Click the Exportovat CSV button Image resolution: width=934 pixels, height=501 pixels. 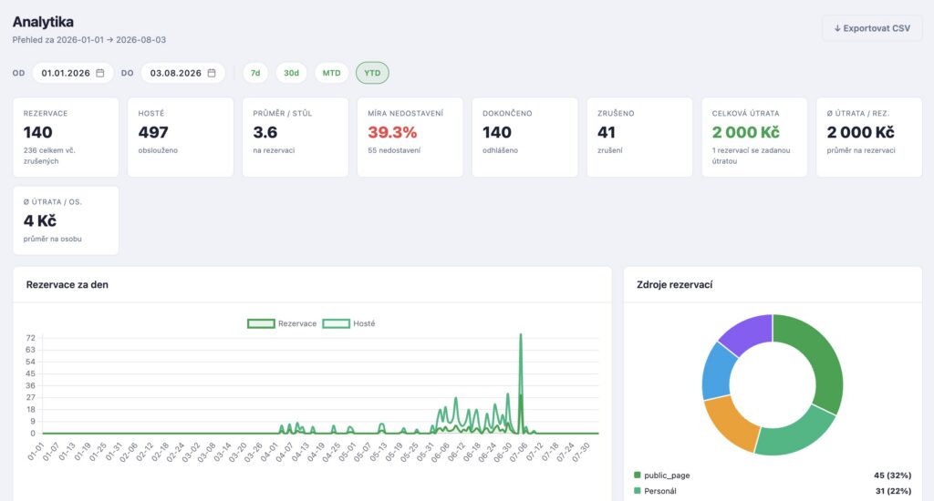tap(872, 28)
